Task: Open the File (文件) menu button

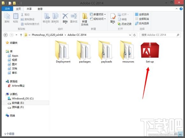Action: pos(7,9)
